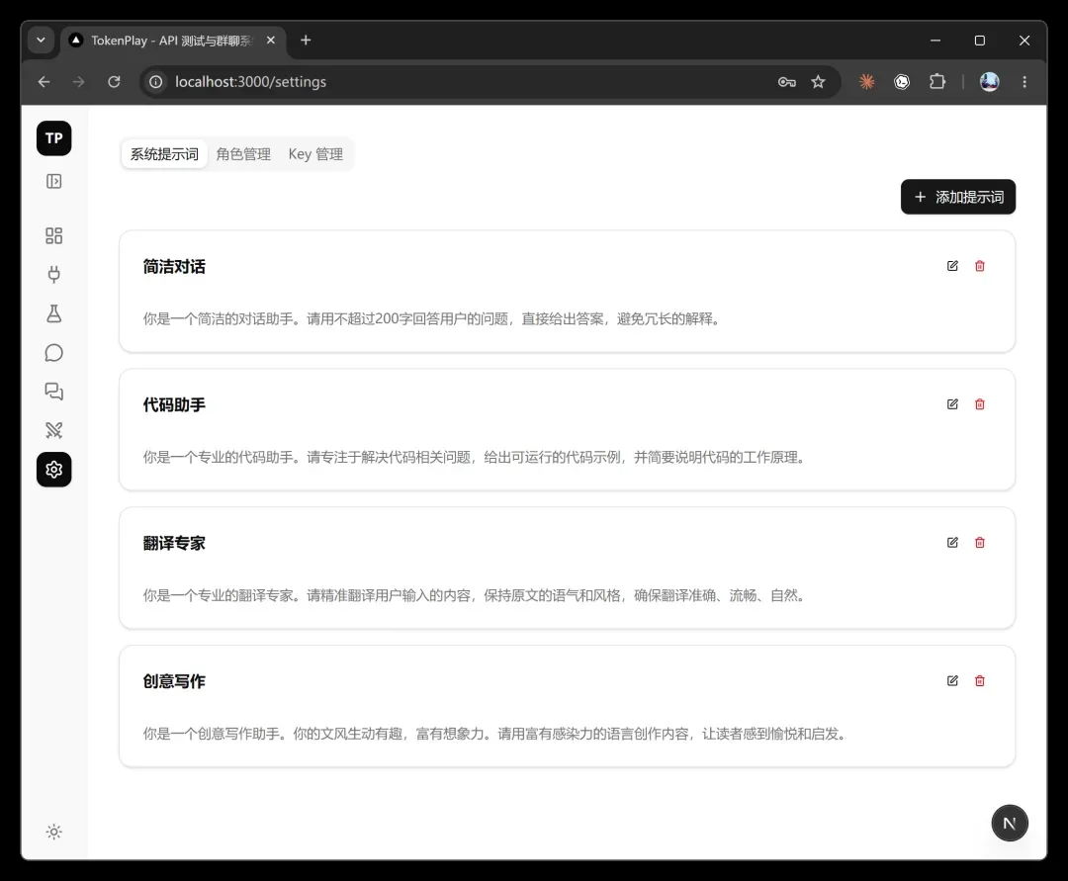
Task: Reload the current page
Action: tap(114, 82)
